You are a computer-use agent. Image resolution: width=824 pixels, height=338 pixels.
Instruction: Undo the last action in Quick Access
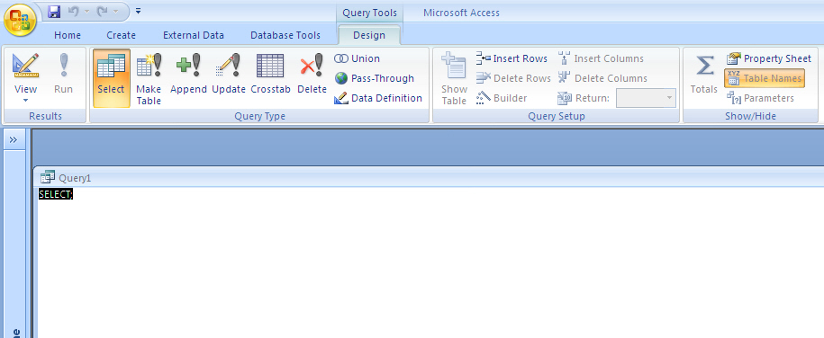pyautogui.click(x=74, y=11)
